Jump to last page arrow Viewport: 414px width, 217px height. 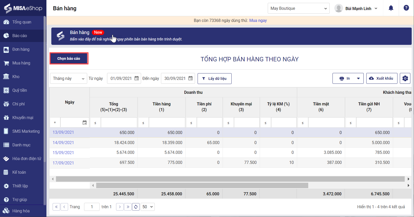coord(128,207)
